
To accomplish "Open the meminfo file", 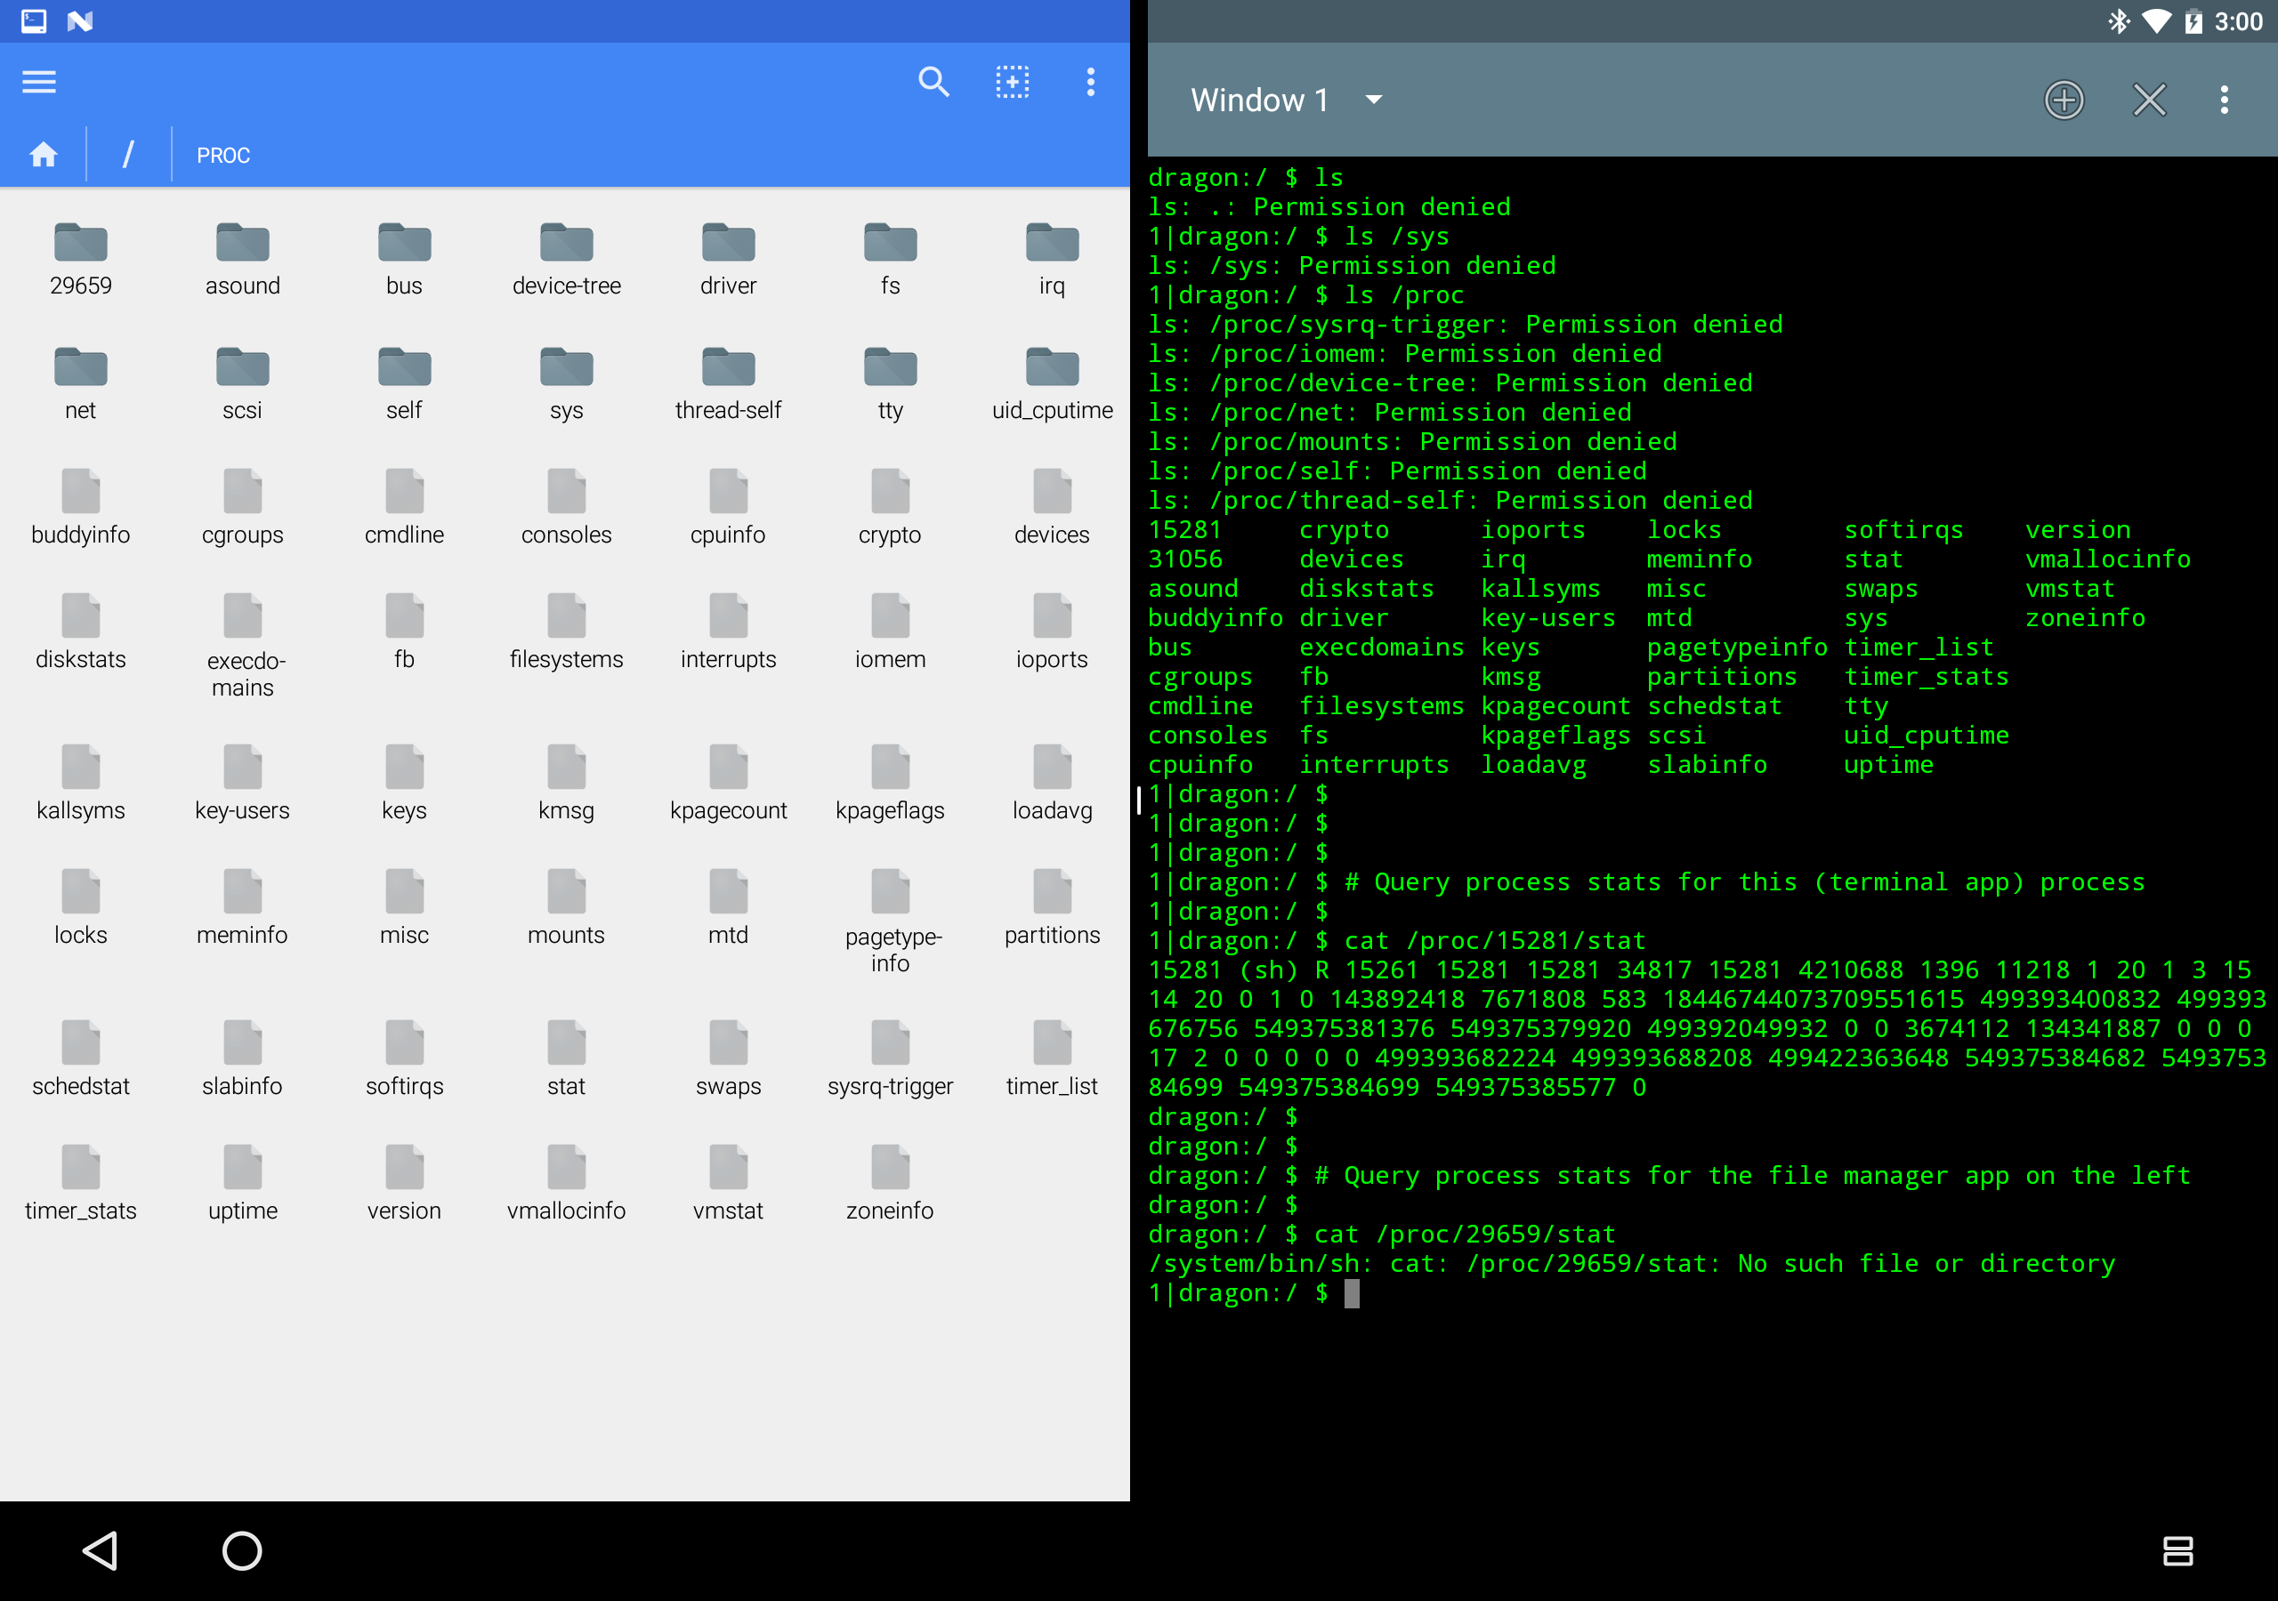I will [242, 906].
